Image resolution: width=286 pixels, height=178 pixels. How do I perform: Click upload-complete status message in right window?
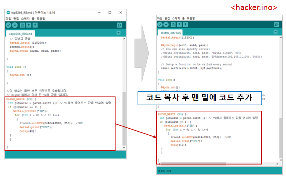(x=165, y=171)
